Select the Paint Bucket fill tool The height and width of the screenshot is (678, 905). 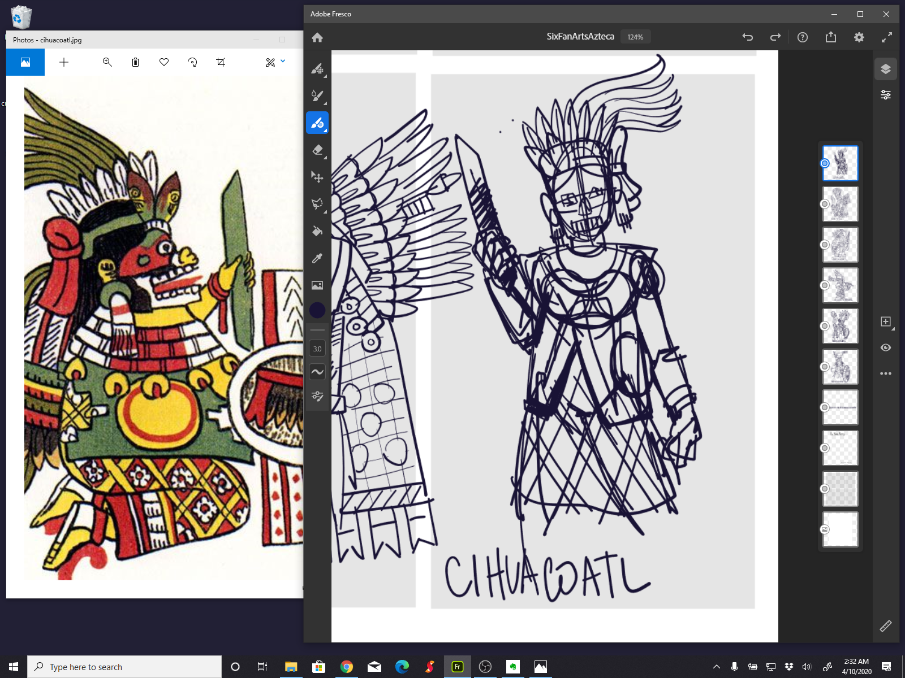click(x=317, y=231)
